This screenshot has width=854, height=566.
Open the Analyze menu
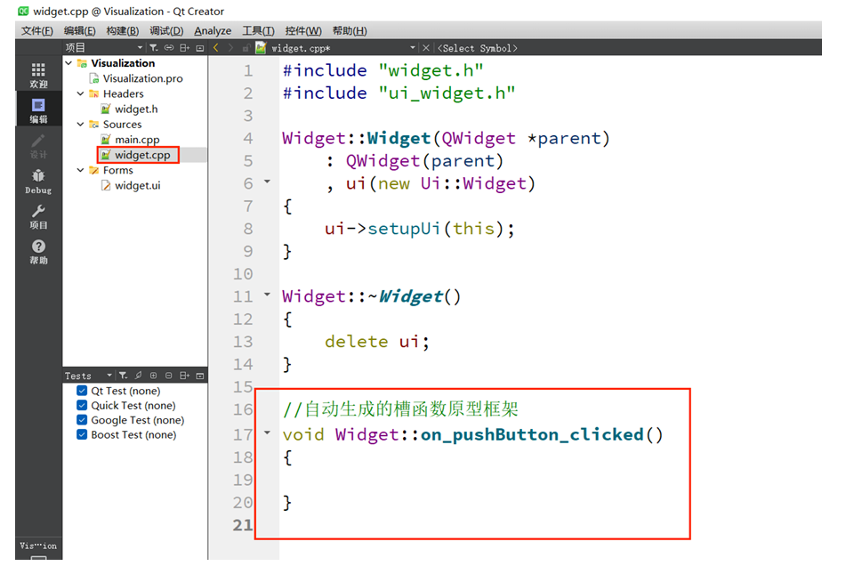tap(213, 30)
